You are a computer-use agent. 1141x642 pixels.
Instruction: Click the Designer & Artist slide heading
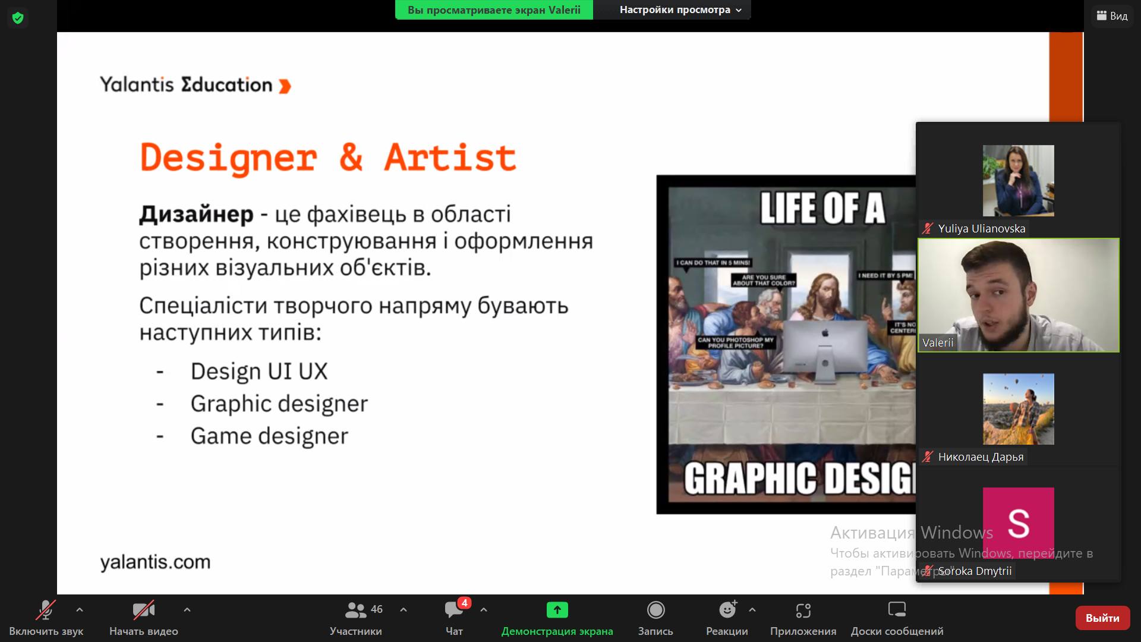pyautogui.click(x=328, y=158)
